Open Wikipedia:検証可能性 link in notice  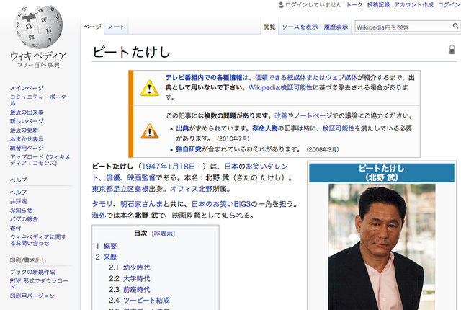click(x=280, y=87)
